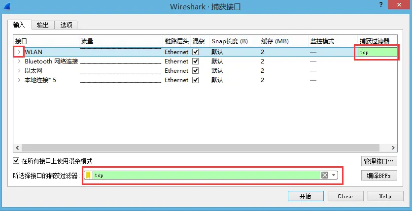Select the 以太网 interface name
The height and width of the screenshot is (211, 412).
(34, 71)
